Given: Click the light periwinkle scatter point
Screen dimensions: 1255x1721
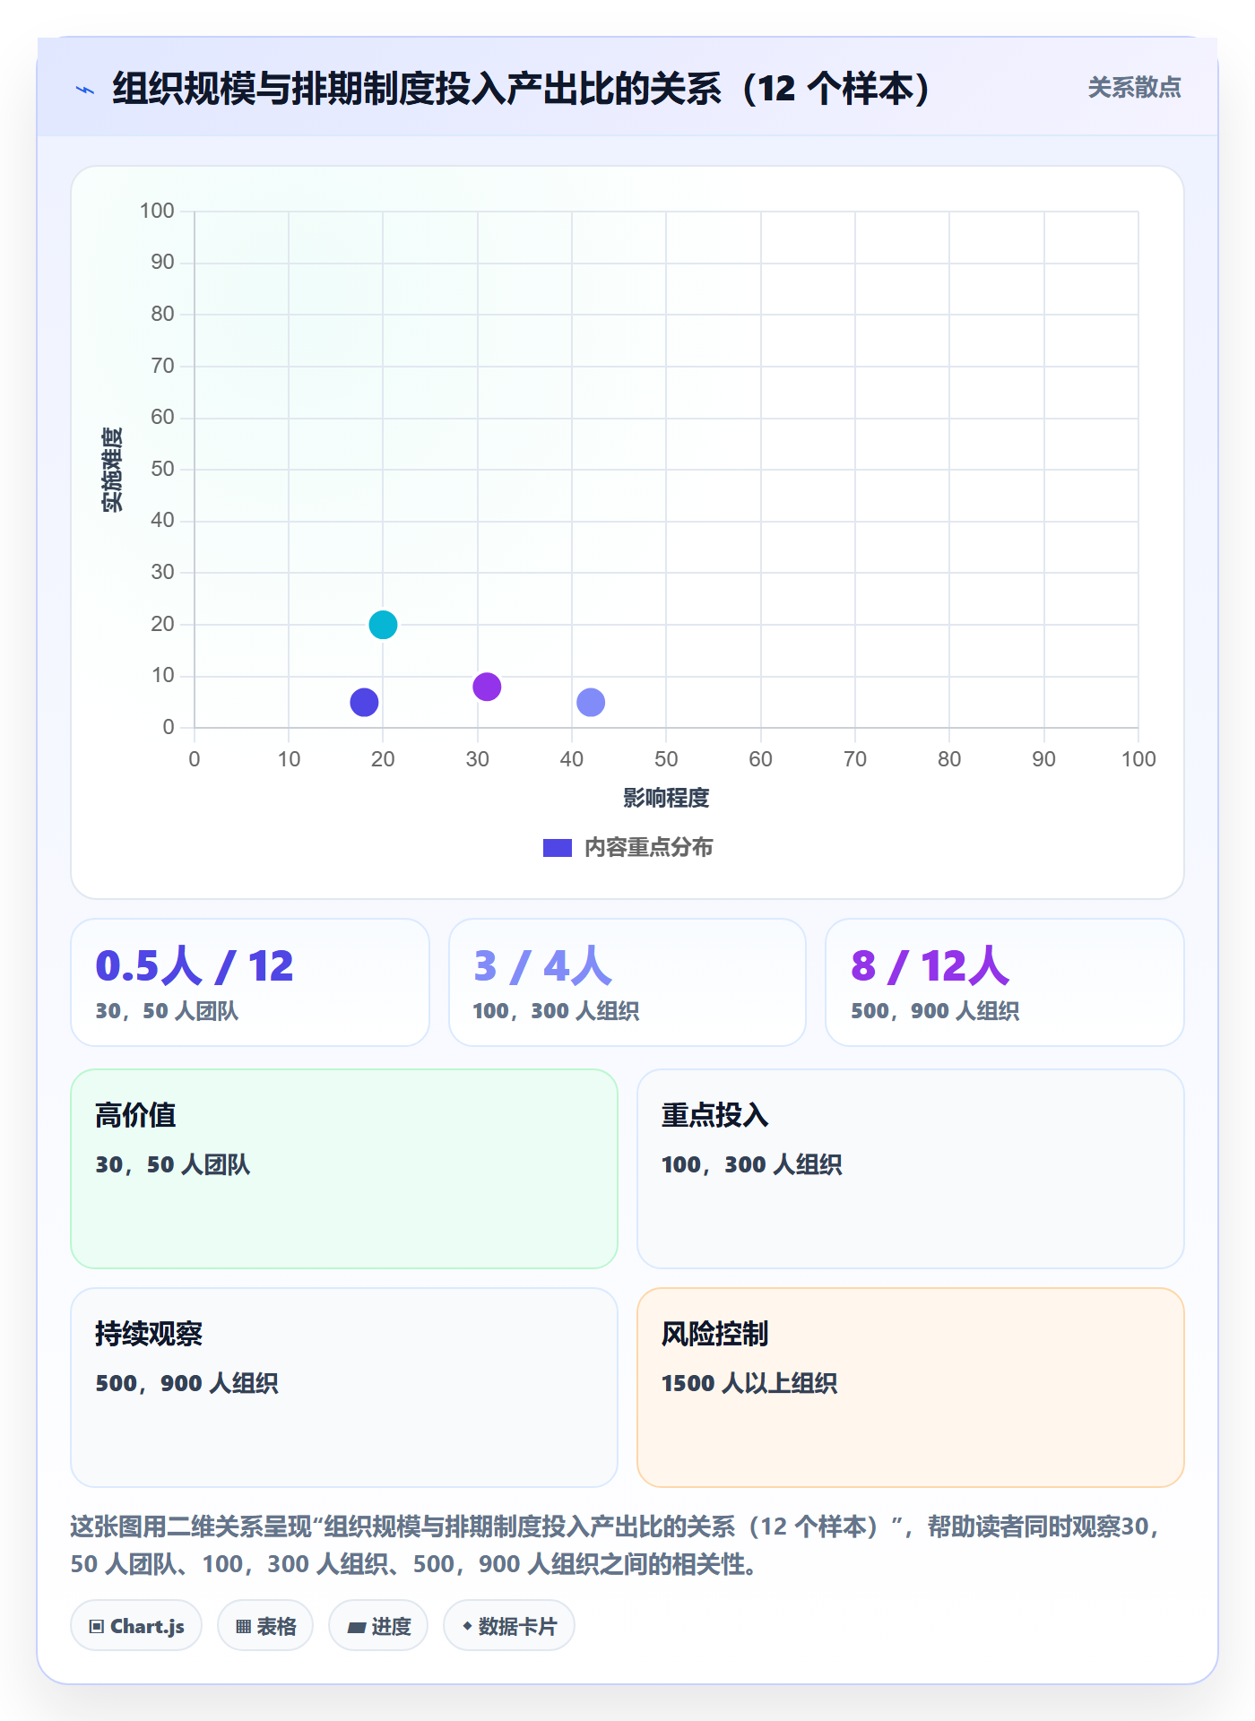Looking at the screenshot, I should pos(591,702).
